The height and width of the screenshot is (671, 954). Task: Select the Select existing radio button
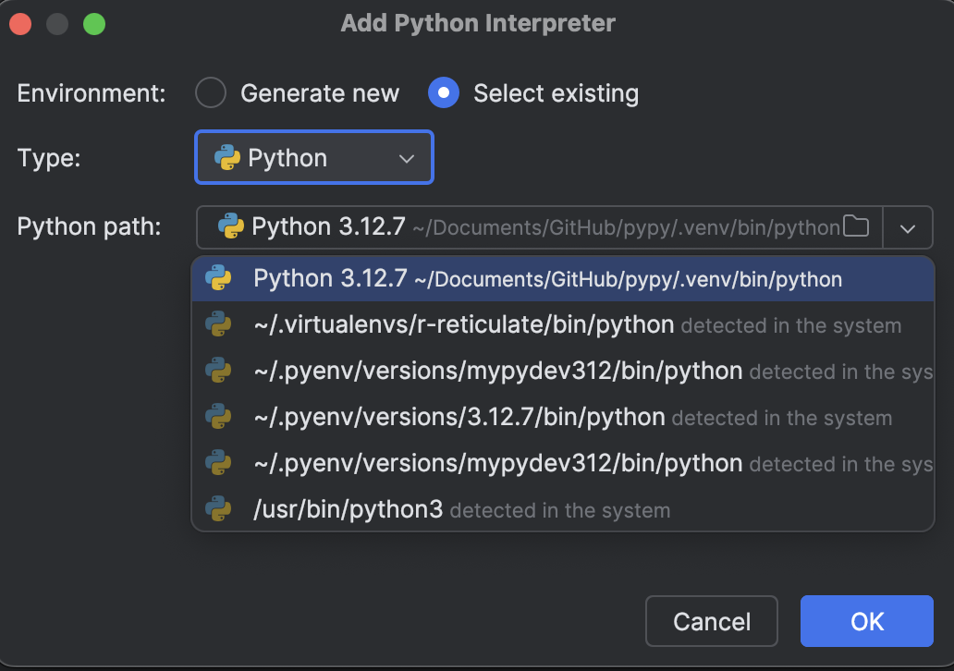click(443, 92)
